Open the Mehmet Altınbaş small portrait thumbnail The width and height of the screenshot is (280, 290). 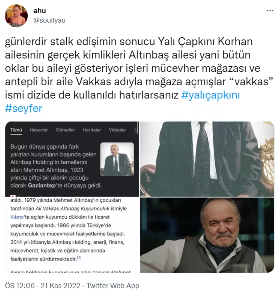coord(117,159)
